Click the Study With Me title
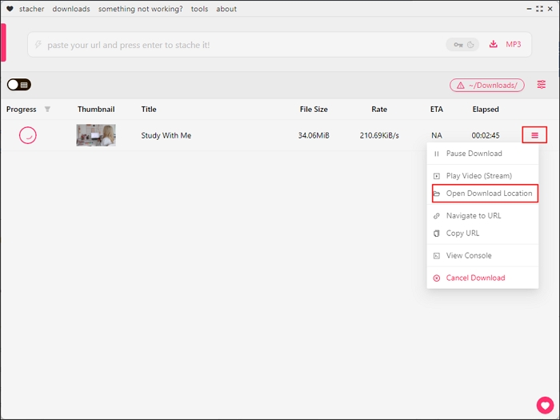This screenshot has width=560, height=420. [x=166, y=135]
